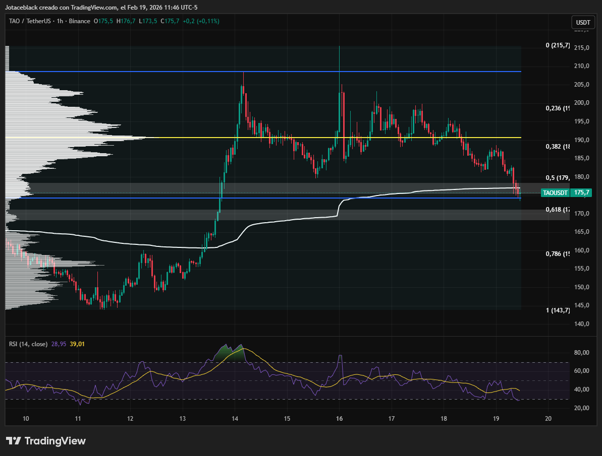Select the RSI (14, close) indicator label
Screen dimensions: 602x456
click(x=28, y=344)
